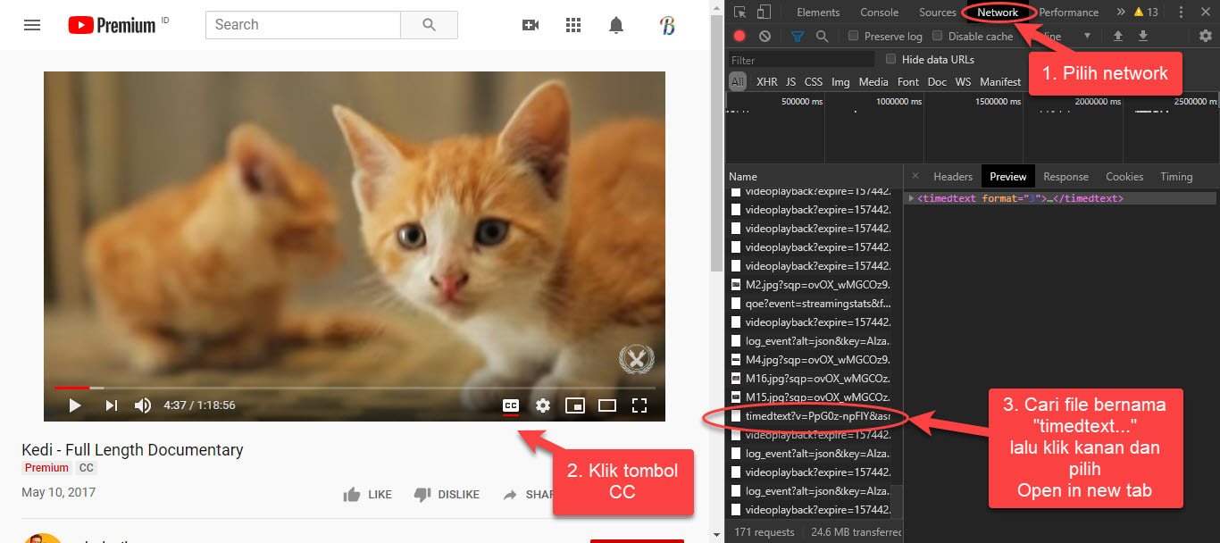Expand the timedtext XML node triangle
The image size is (1220, 543).
click(x=911, y=198)
